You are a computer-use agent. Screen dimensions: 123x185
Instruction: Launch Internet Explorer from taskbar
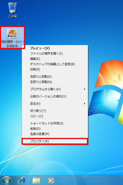click(21, 181)
